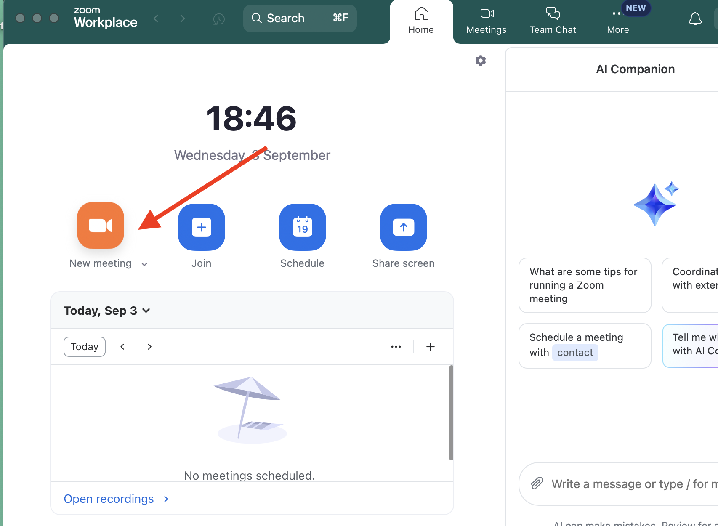
Task: Start a new meeting with the orange camera button
Action: 101,226
